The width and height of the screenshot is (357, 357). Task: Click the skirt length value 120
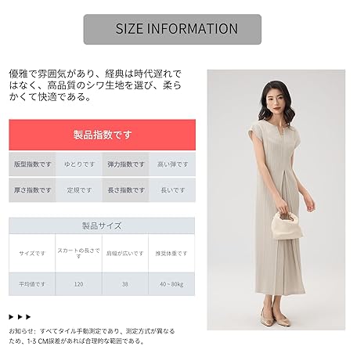click(78, 284)
